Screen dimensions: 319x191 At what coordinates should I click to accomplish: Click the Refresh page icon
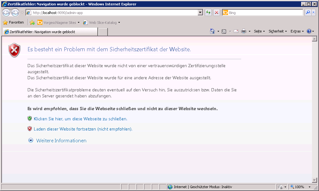208,13
